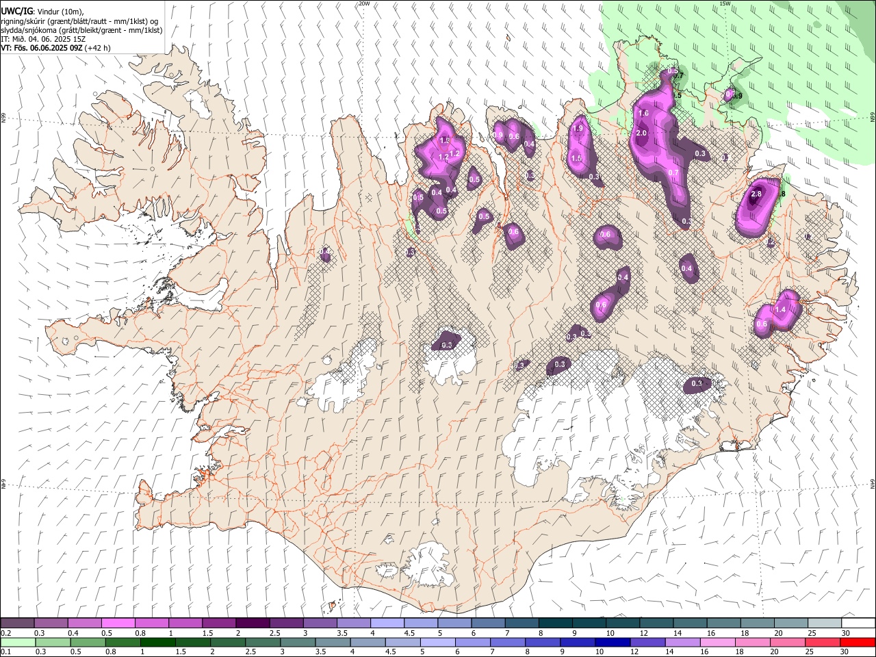Select the 'rigning/skúrir (grænt/blátt/rautt - mm/1klst) og' line
This screenshot has height=657, width=876.
tap(80, 21)
